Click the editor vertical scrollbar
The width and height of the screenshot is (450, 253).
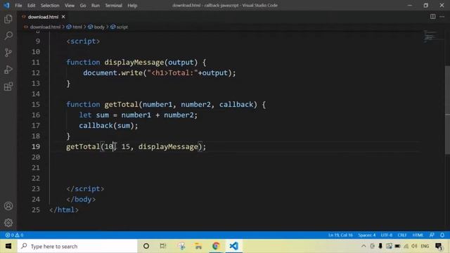(447, 110)
